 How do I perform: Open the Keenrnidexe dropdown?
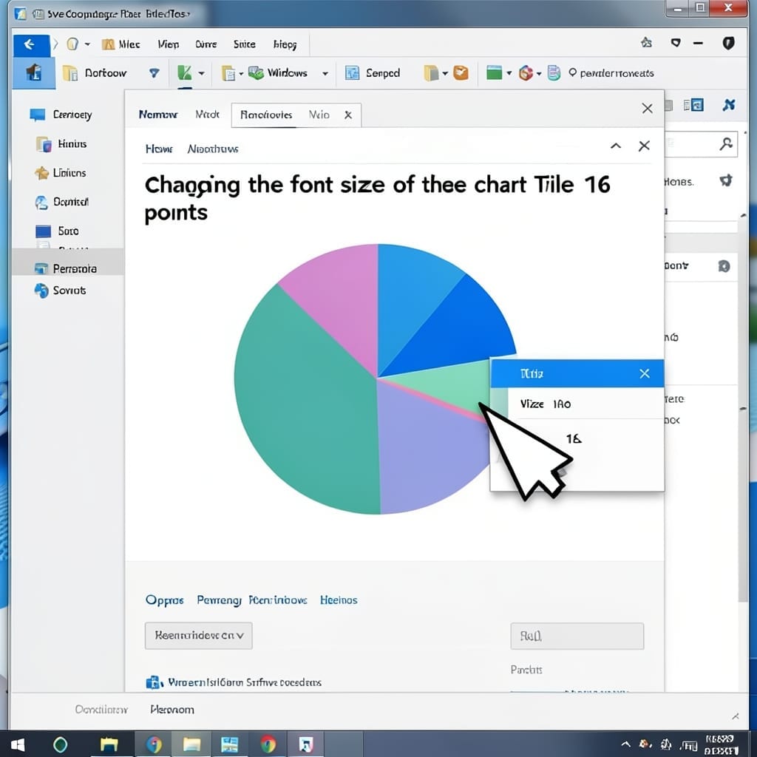coord(198,635)
